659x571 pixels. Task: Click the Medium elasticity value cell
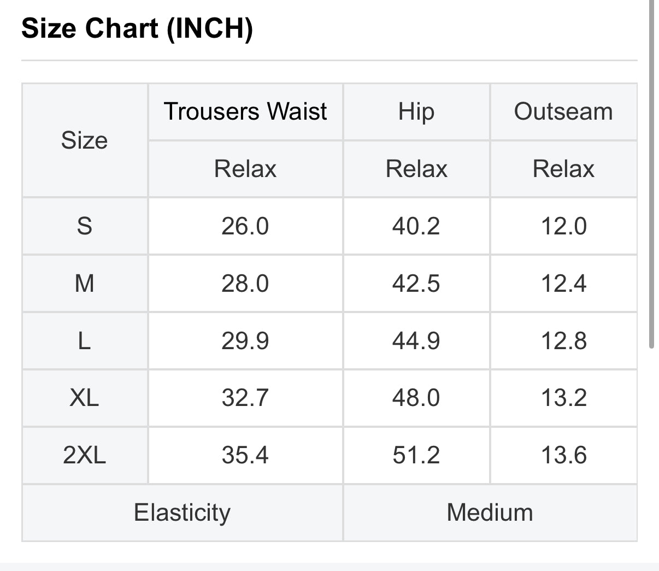(x=490, y=513)
